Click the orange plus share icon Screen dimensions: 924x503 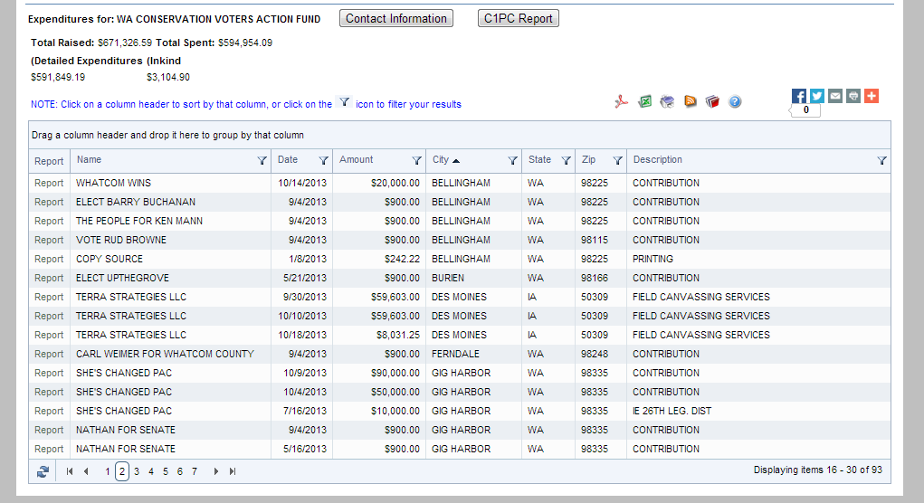click(872, 96)
